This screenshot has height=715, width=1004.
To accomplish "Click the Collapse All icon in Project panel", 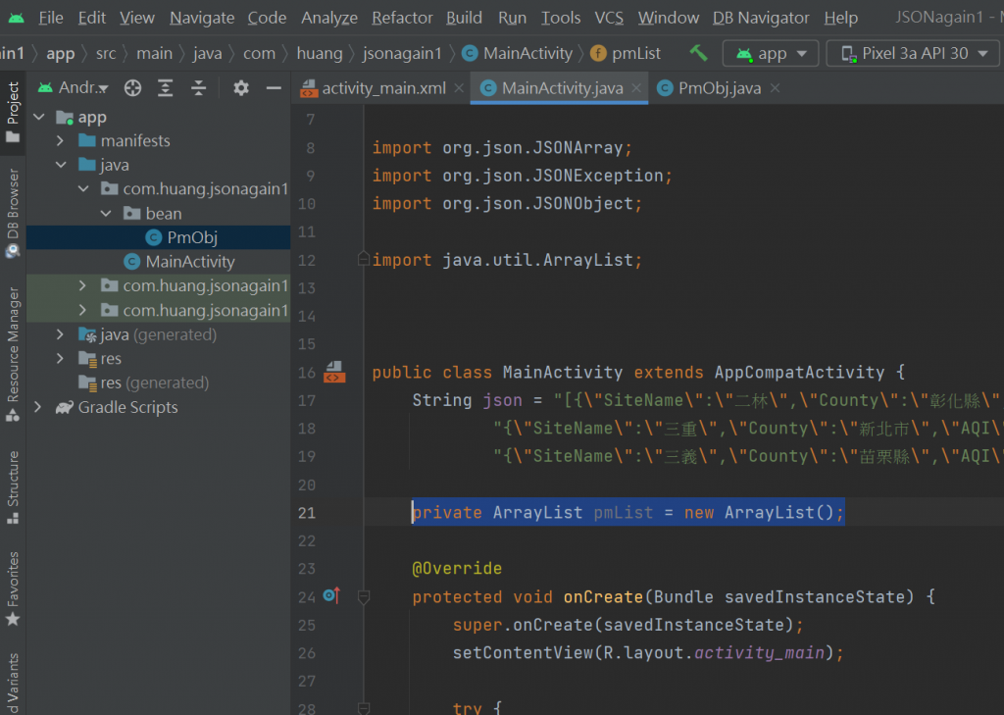I will click(199, 88).
